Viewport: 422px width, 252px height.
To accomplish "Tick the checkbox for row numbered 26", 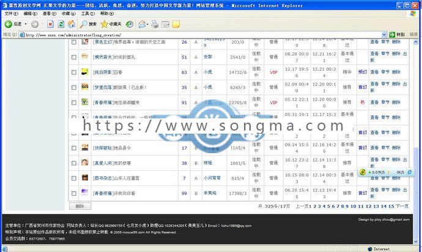I will [x=74, y=42].
